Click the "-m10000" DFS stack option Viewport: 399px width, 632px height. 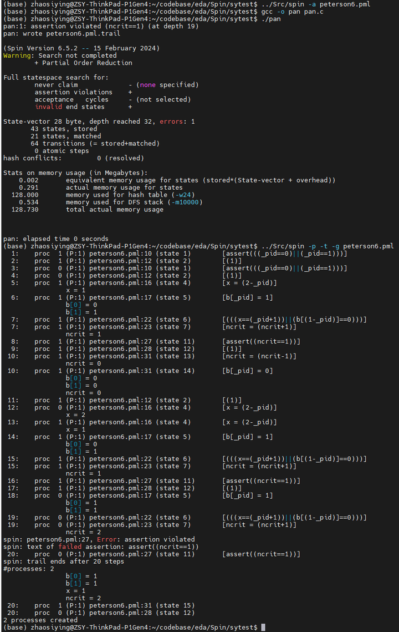[185, 202]
